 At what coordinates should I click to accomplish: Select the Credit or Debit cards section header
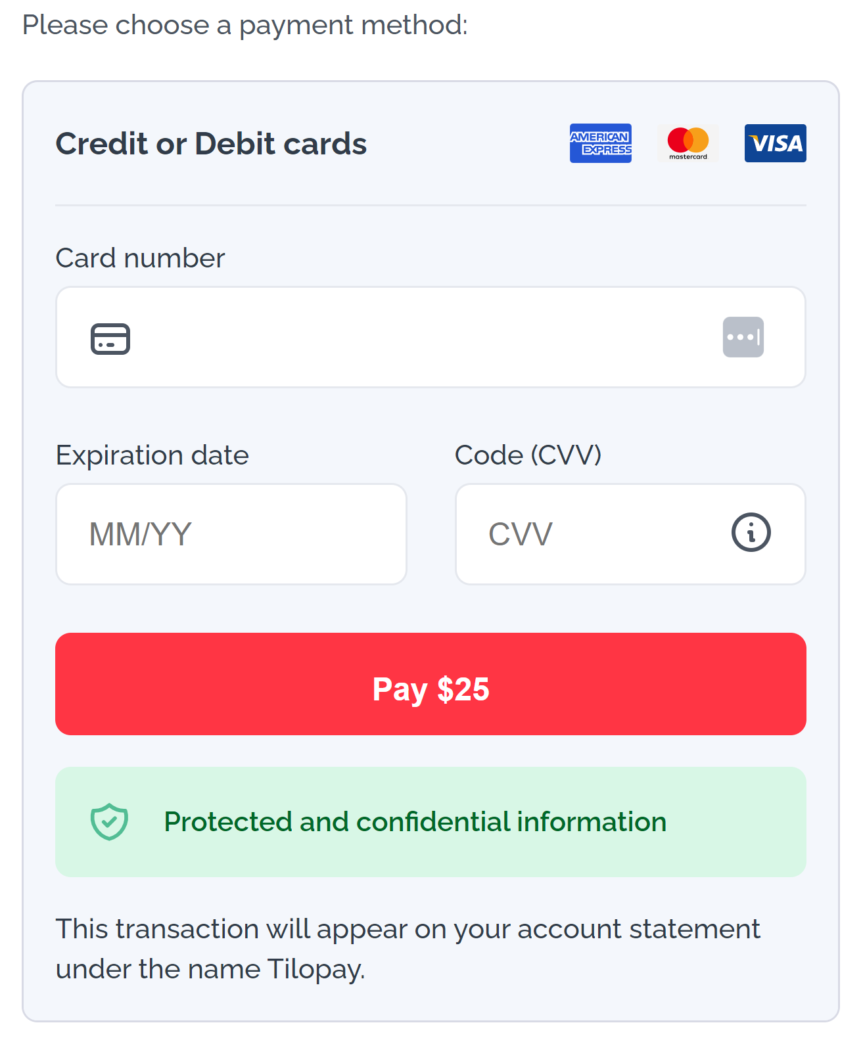[211, 143]
